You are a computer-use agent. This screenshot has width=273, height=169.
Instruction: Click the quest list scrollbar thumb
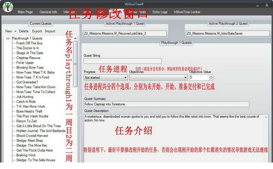75,64
